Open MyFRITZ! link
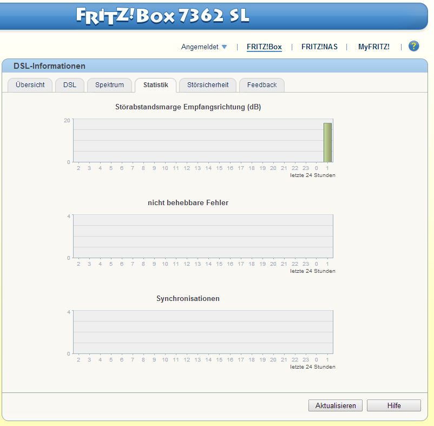 373,47
